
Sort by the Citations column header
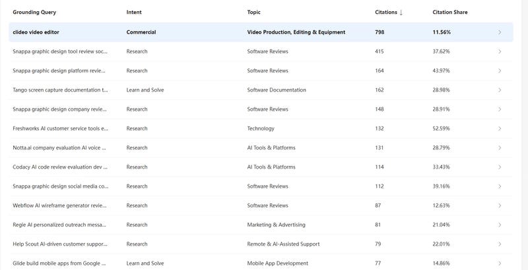[x=386, y=12]
